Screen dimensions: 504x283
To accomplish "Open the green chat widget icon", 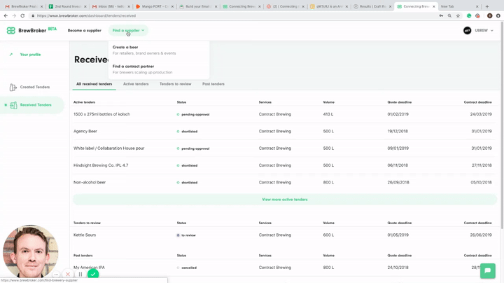I will [487, 270].
